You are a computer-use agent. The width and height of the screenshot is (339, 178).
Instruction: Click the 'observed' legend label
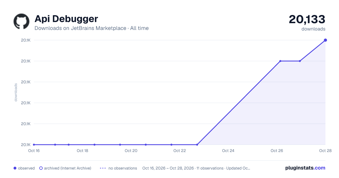[x=26, y=168]
